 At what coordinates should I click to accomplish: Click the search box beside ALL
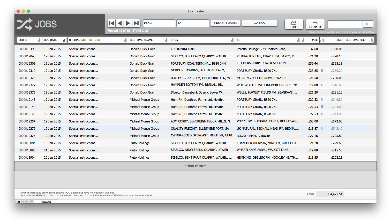pos(345,24)
